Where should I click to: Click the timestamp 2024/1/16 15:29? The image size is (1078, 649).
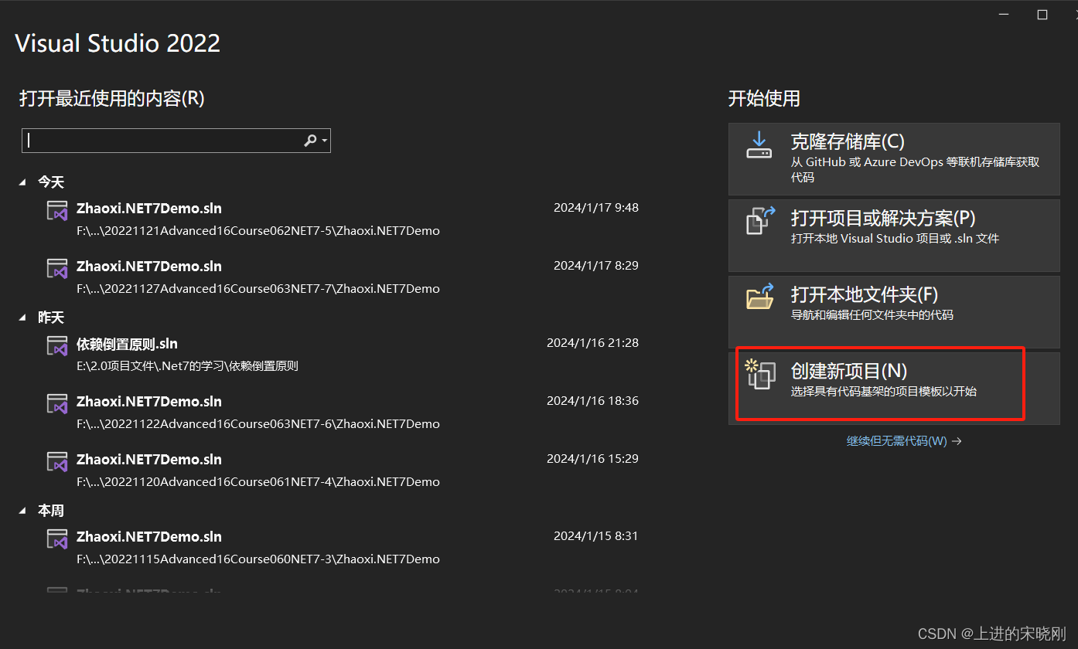(592, 458)
